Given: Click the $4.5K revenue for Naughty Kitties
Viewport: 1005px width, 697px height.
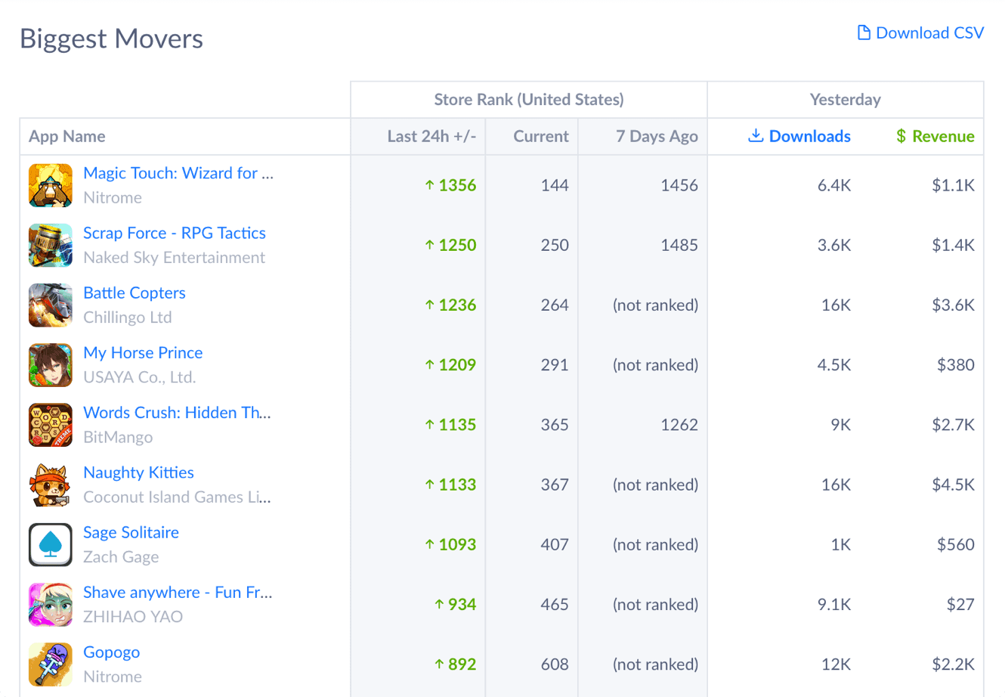Looking at the screenshot, I should (x=953, y=485).
